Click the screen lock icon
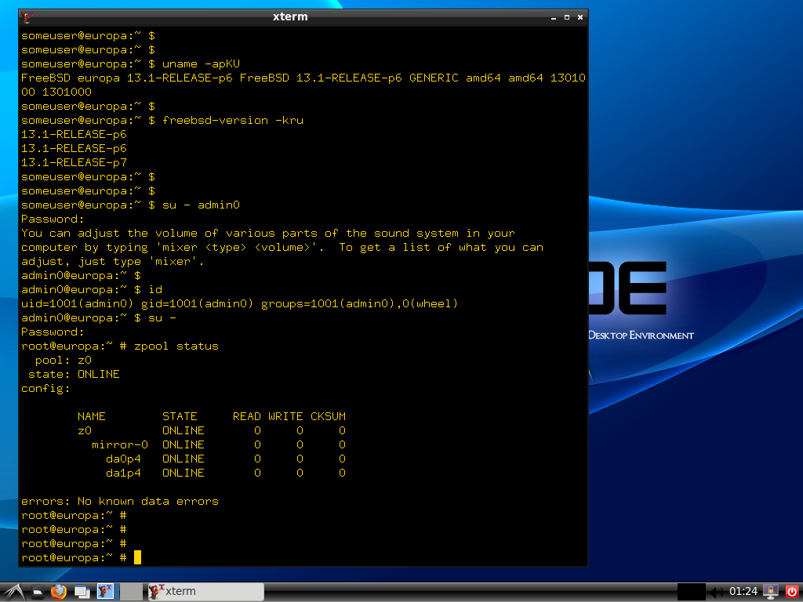 (x=770, y=592)
